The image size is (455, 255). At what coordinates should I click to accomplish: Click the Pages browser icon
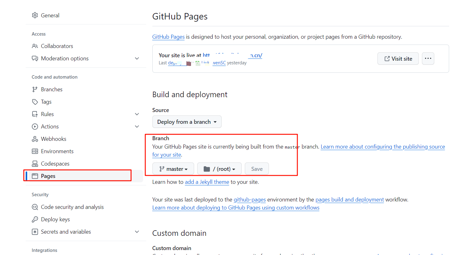tap(35, 176)
